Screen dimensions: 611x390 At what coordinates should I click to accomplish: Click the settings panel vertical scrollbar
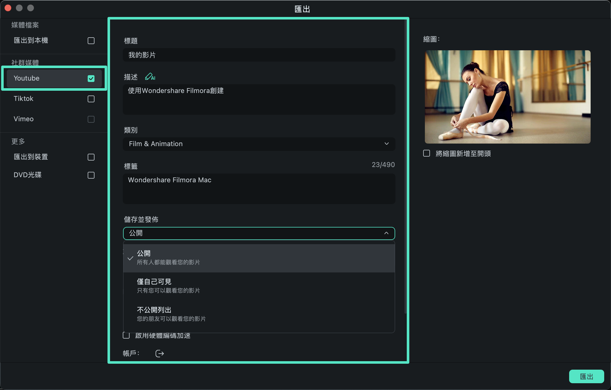pos(405,167)
